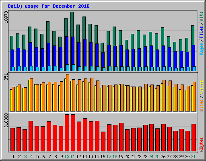Click the green "Hits" legend label
The height and width of the screenshot is (161, 206).
pyautogui.click(x=202, y=17)
